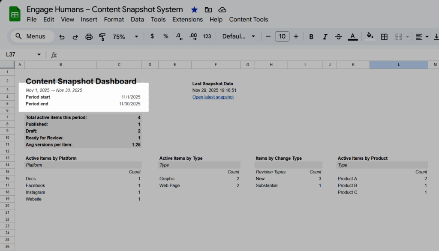The width and height of the screenshot is (439, 251).
Task: Click the print icon
Action: pos(89,37)
